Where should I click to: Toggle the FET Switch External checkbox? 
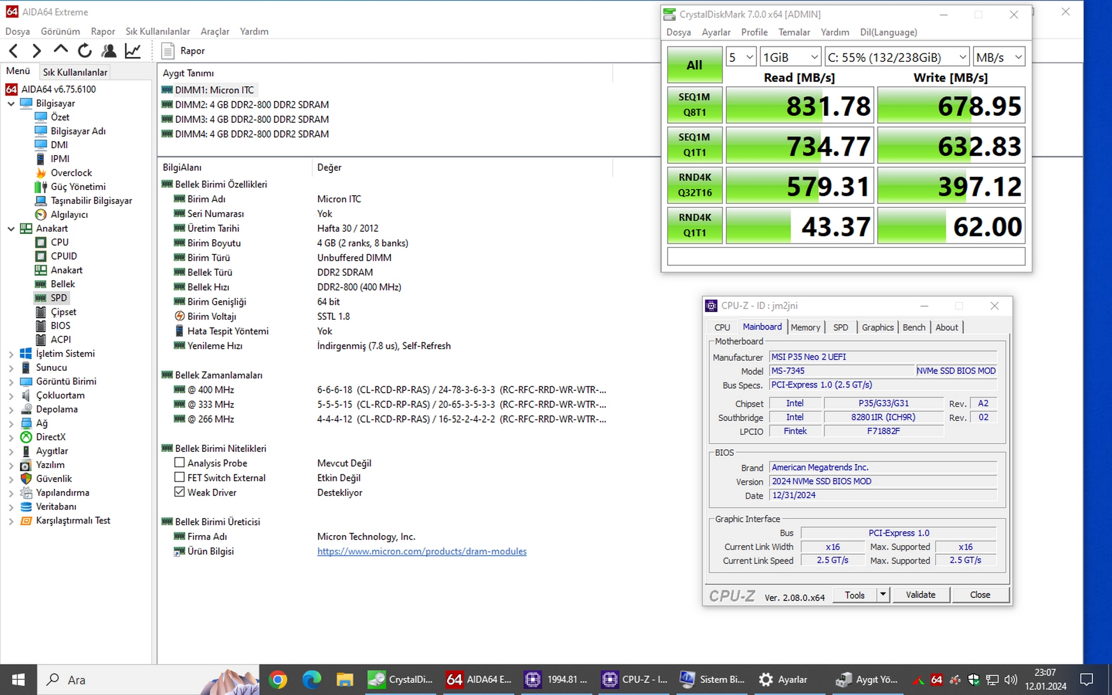pyautogui.click(x=180, y=477)
